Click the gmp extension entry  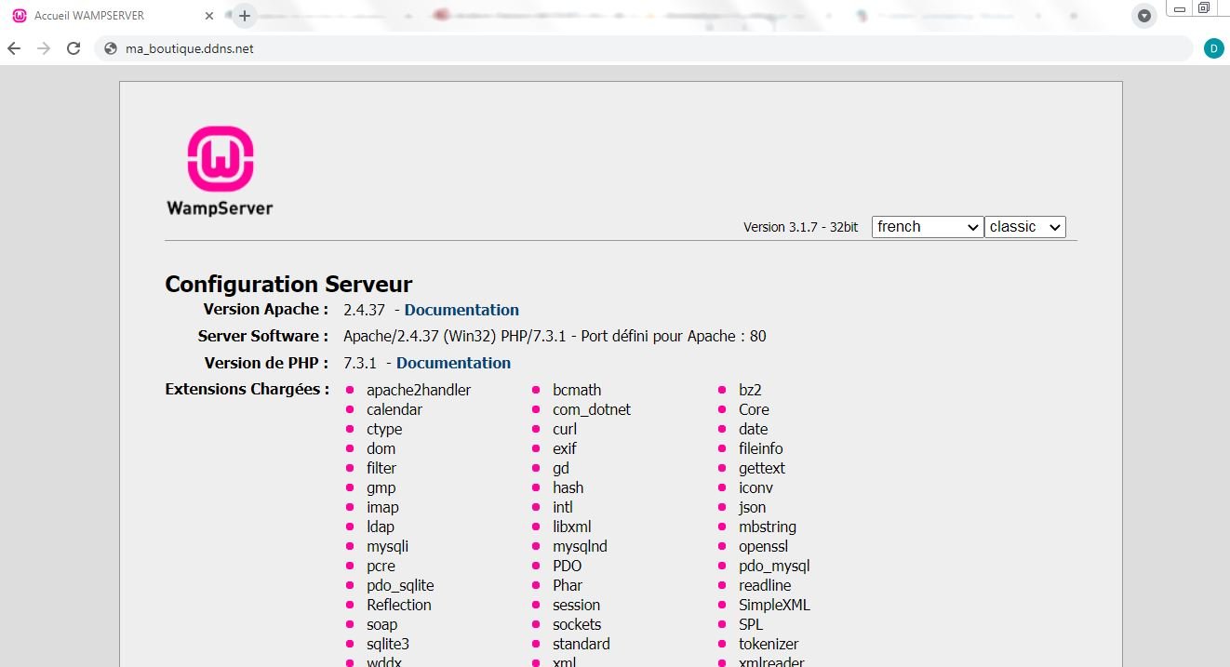point(381,487)
